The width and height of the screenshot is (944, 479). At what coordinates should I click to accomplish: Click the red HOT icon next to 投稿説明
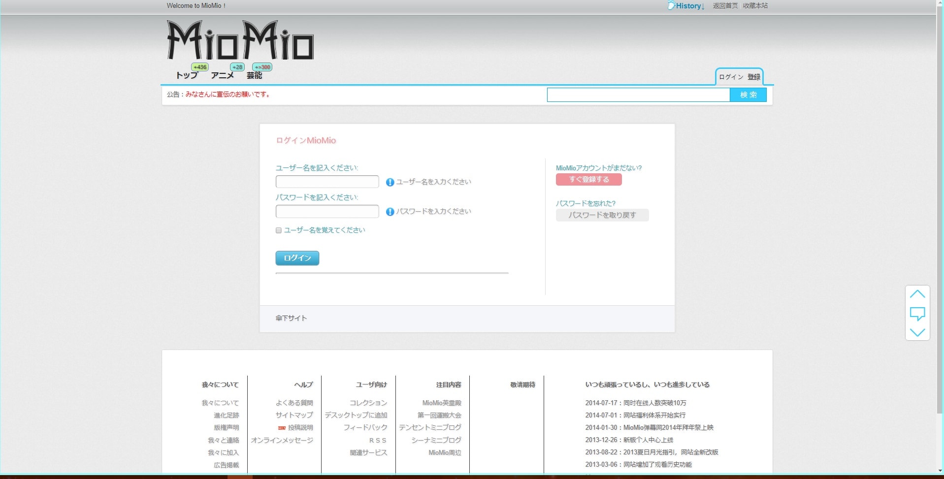click(x=282, y=428)
